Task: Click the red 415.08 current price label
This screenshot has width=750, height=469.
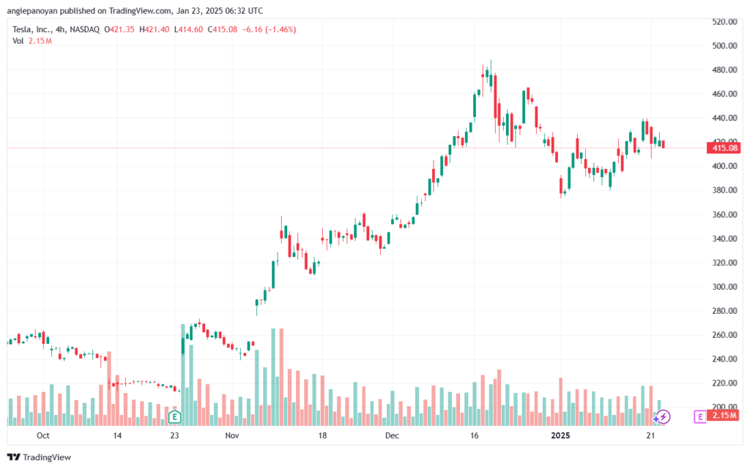Action: 724,148
